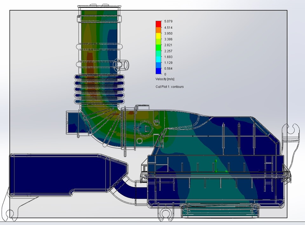Select the legend value 2.257
This screenshot has height=225, width=305.
(x=168, y=51)
